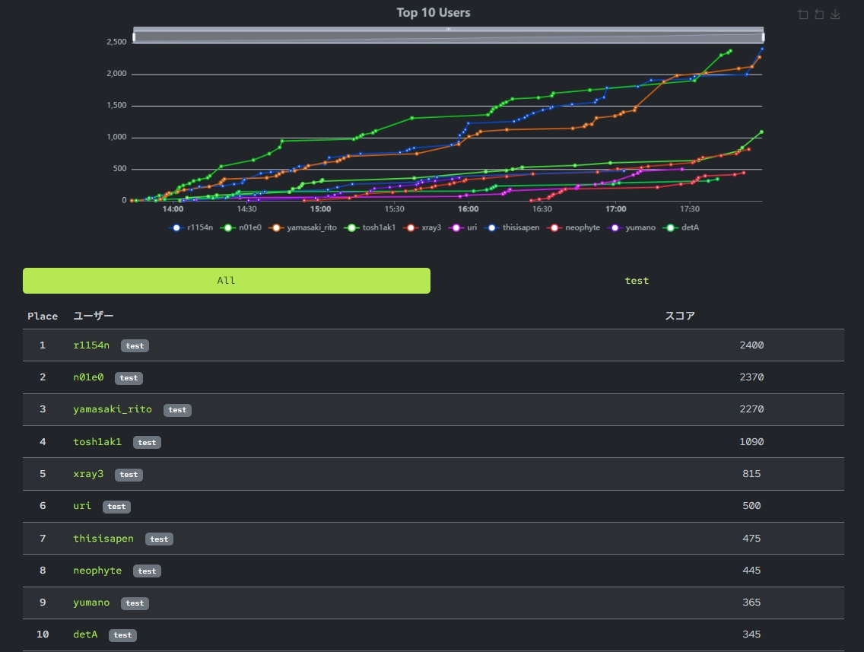Click the test badge next to neophyte
The width and height of the screenshot is (864, 652).
click(147, 571)
